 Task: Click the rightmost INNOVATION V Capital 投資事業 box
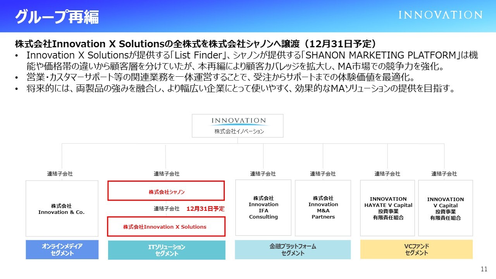[x=445, y=208]
